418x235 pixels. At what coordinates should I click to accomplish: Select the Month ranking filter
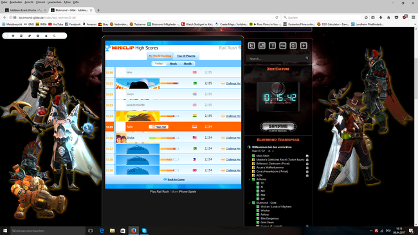(187, 64)
